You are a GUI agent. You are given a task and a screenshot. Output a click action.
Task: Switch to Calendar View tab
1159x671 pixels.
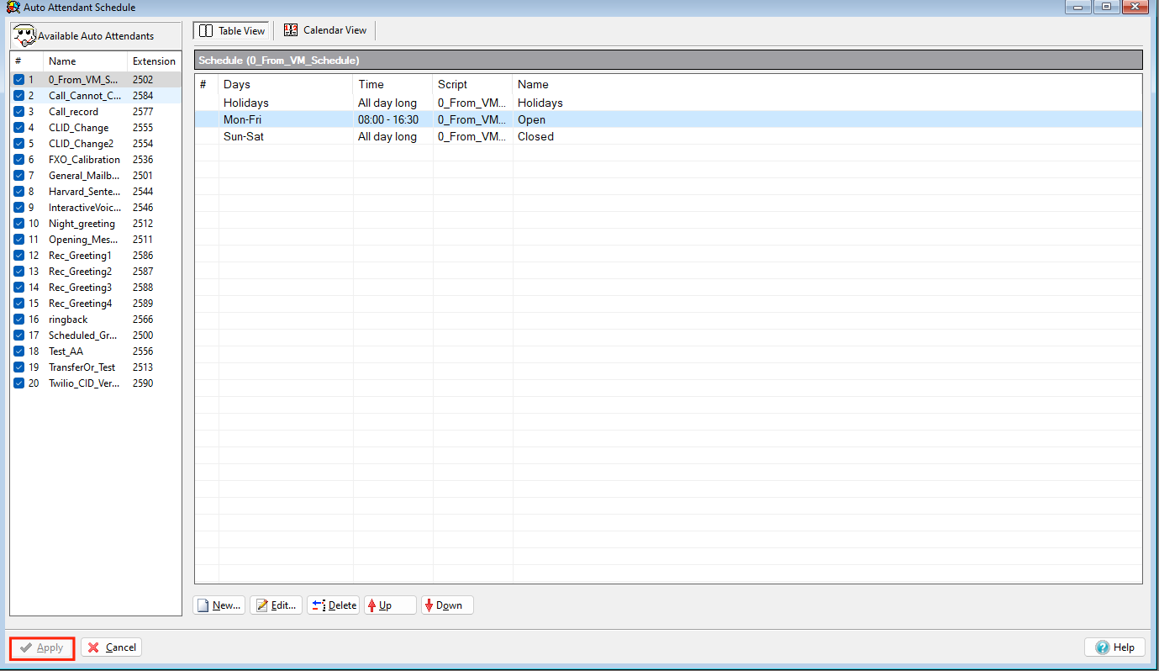click(325, 30)
